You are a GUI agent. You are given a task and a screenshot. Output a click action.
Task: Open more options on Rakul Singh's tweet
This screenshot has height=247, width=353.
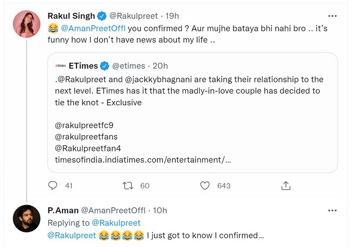click(x=332, y=15)
